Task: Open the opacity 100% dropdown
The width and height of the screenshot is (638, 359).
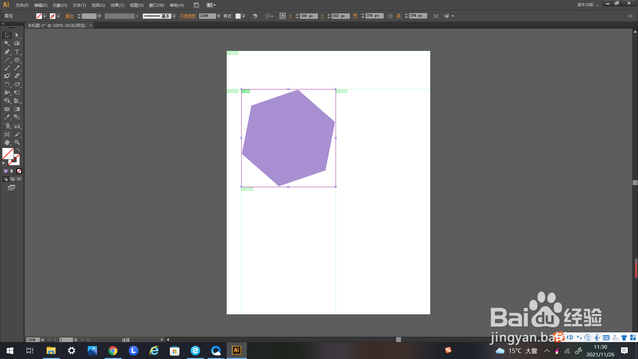Action: 219,16
